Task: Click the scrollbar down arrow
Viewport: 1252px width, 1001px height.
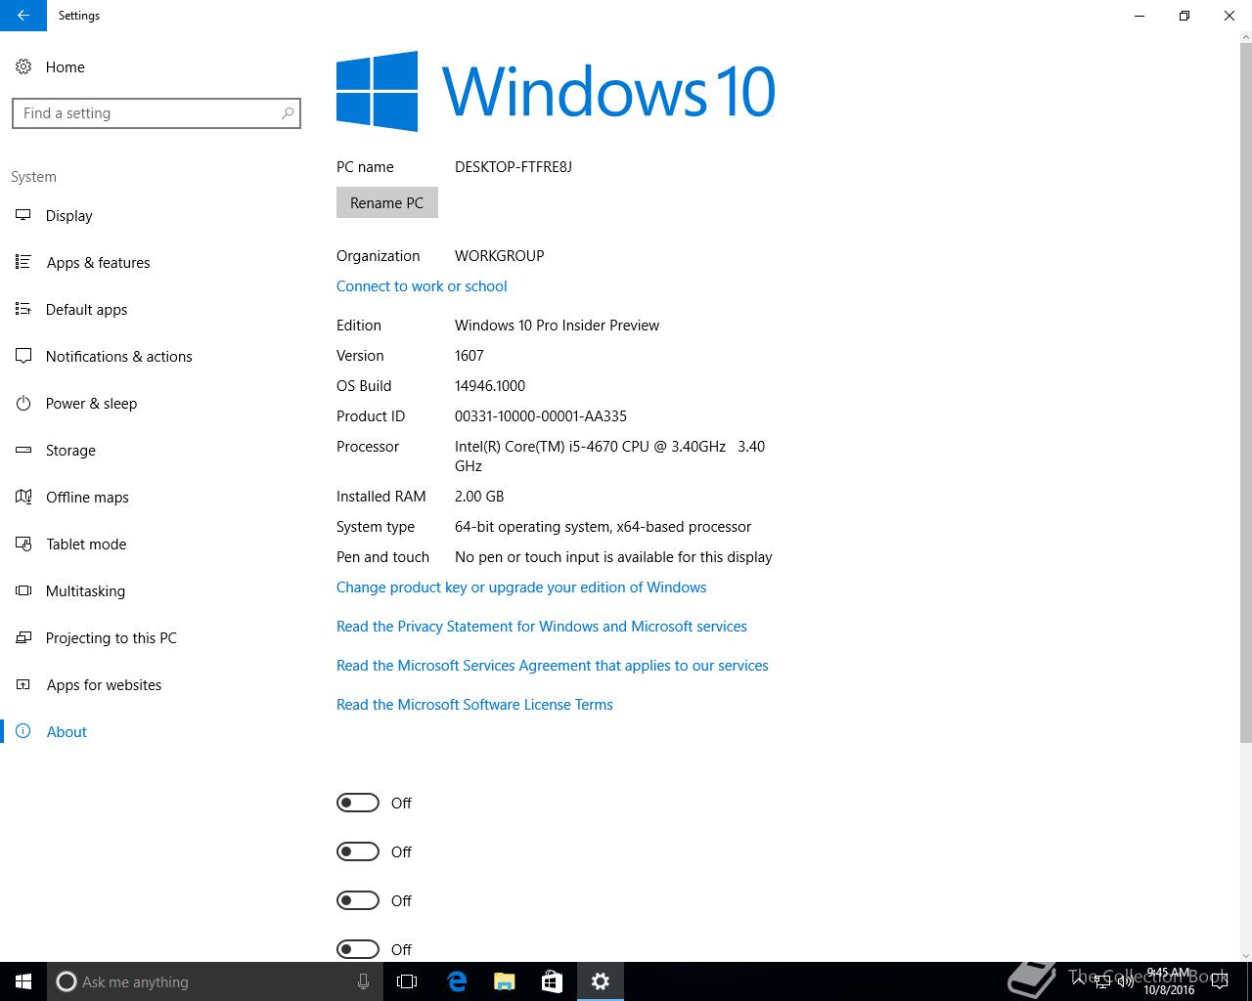Action: (1245, 955)
